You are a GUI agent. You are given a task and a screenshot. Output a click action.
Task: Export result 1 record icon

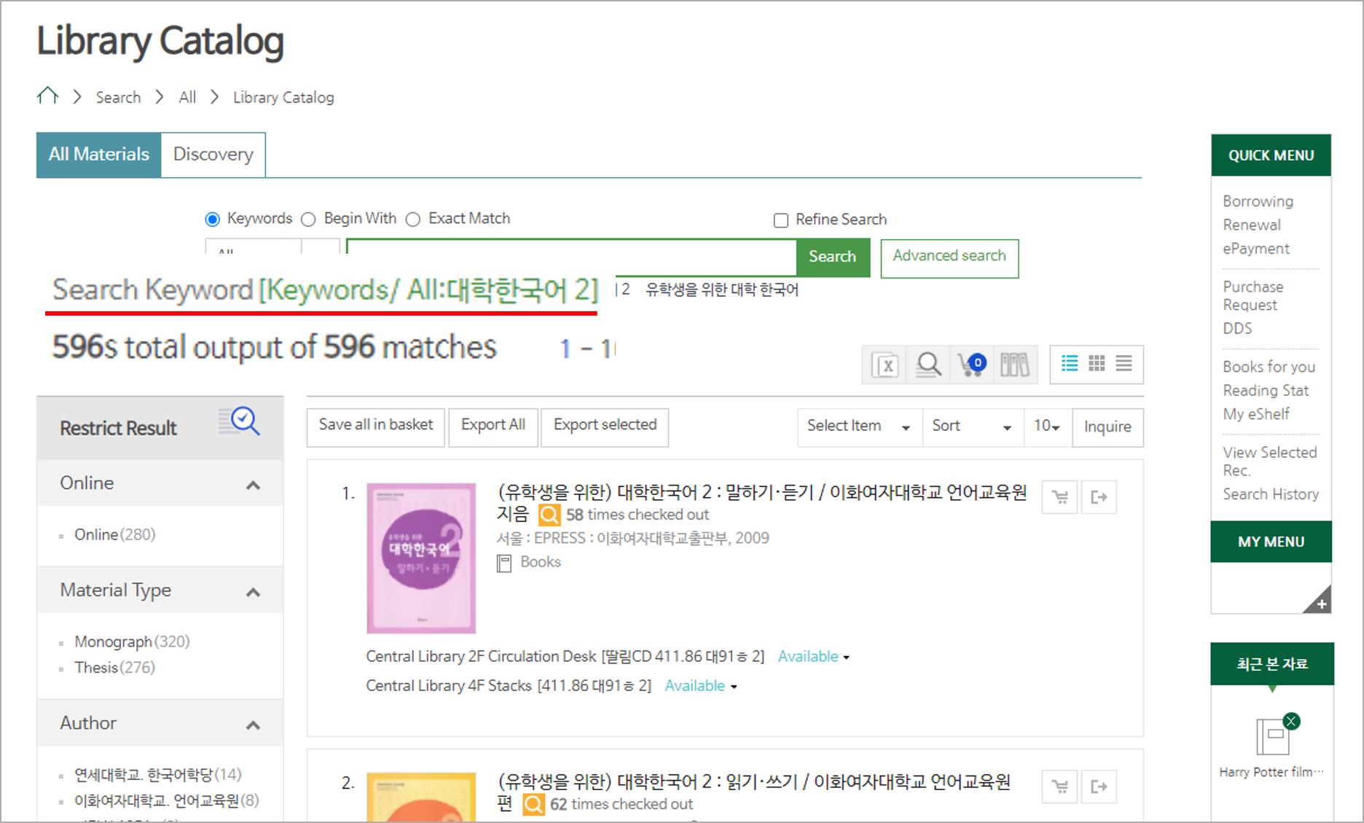pyautogui.click(x=1099, y=497)
